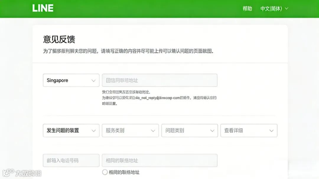Open the 发生问题的装置 dropdown
The height and width of the screenshot is (179, 319).
click(x=71, y=130)
